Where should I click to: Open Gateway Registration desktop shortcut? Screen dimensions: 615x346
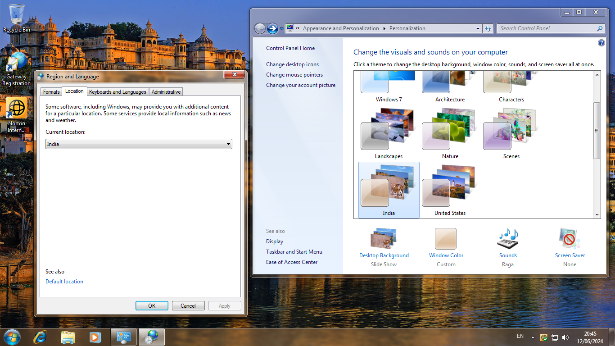(x=17, y=69)
